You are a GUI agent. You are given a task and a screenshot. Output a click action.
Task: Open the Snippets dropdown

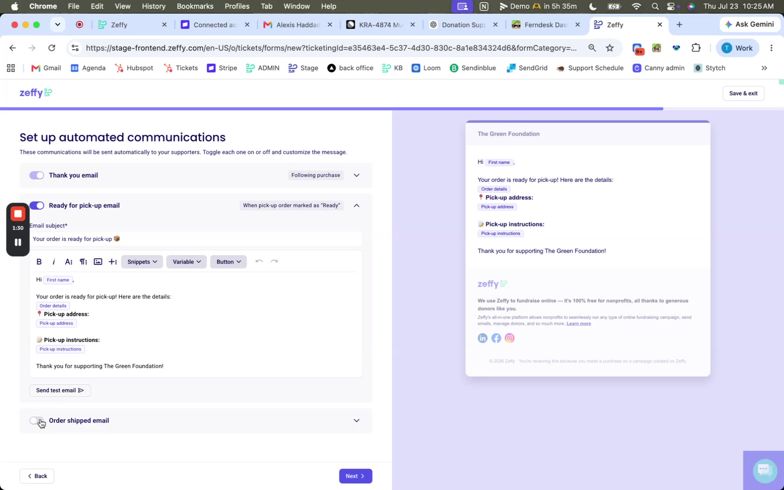coord(142,262)
